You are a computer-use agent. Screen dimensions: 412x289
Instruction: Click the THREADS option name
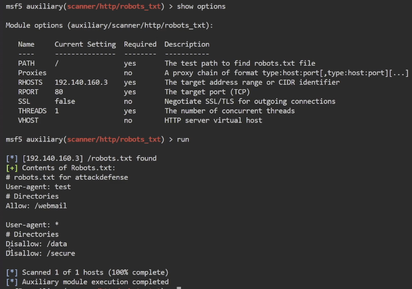tap(32, 111)
